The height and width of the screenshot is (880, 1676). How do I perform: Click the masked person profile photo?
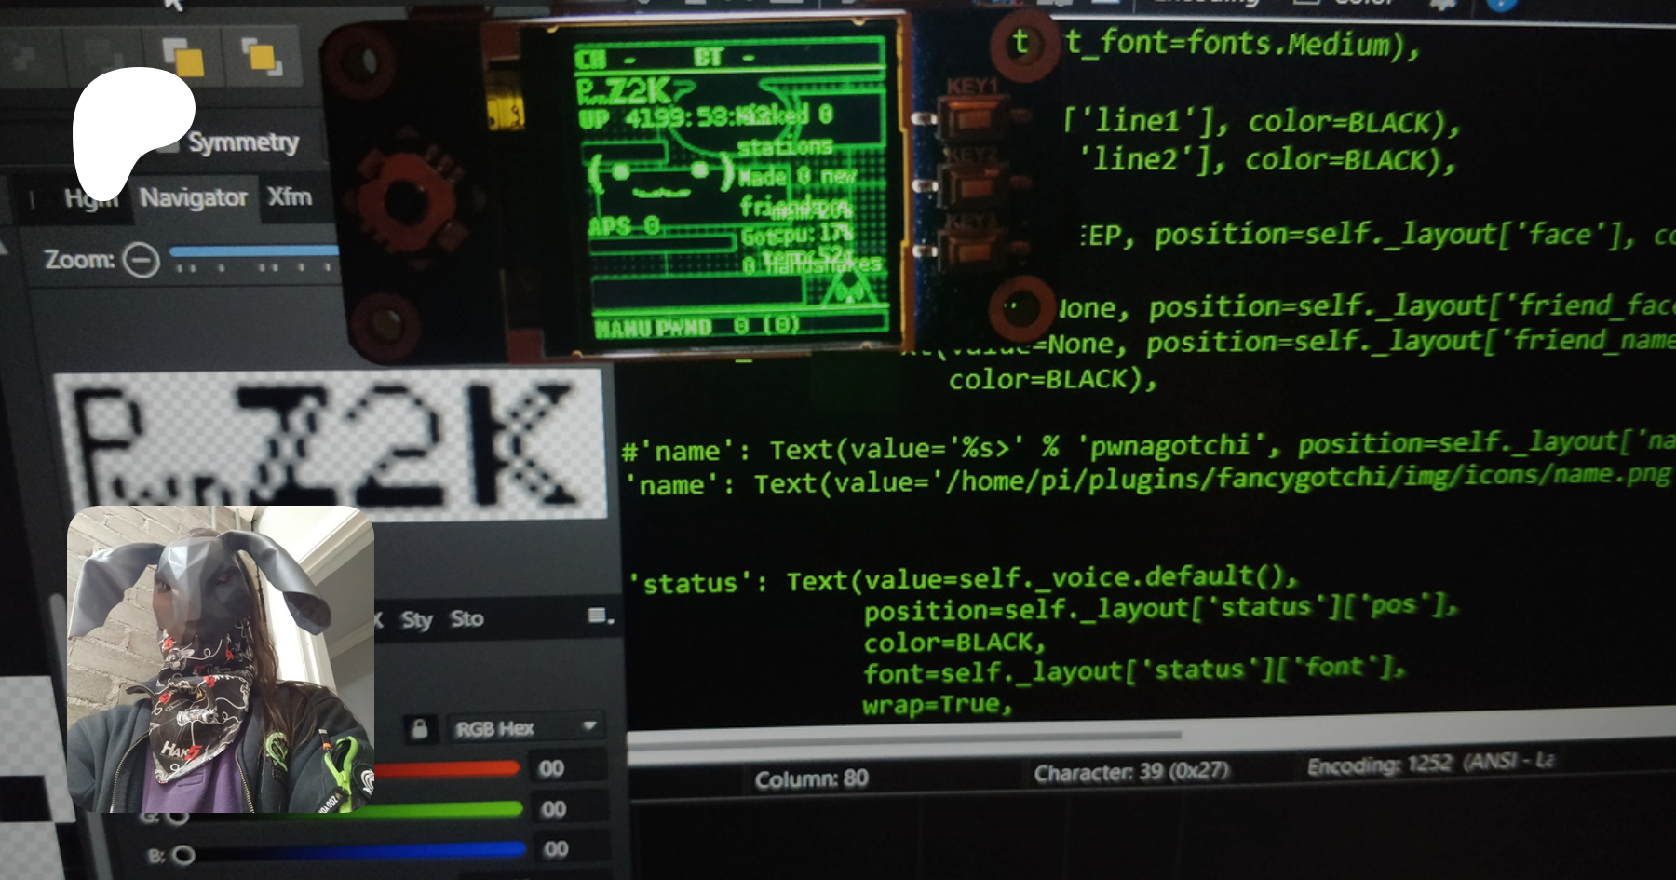coord(221,658)
